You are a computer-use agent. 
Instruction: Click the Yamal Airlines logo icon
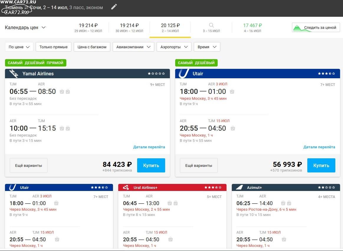click(14, 74)
